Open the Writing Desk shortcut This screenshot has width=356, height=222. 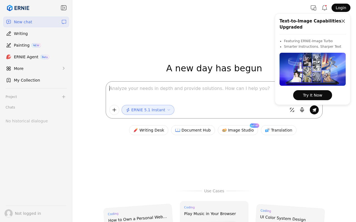[x=149, y=130]
